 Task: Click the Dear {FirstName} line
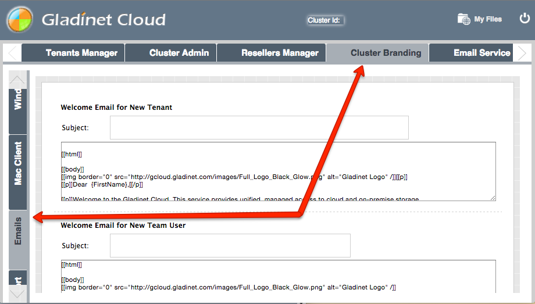coord(102,185)
